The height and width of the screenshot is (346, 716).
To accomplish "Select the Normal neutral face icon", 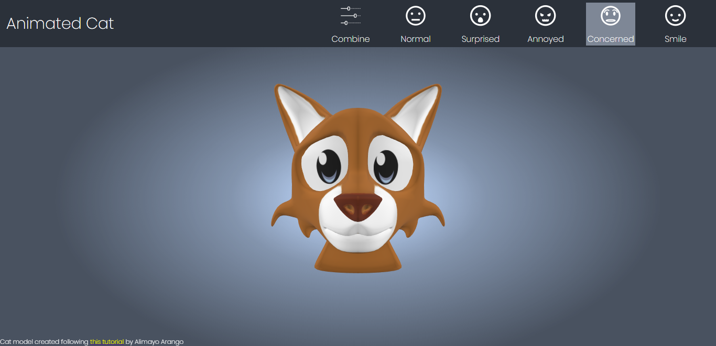I will [x=416, y=16].
